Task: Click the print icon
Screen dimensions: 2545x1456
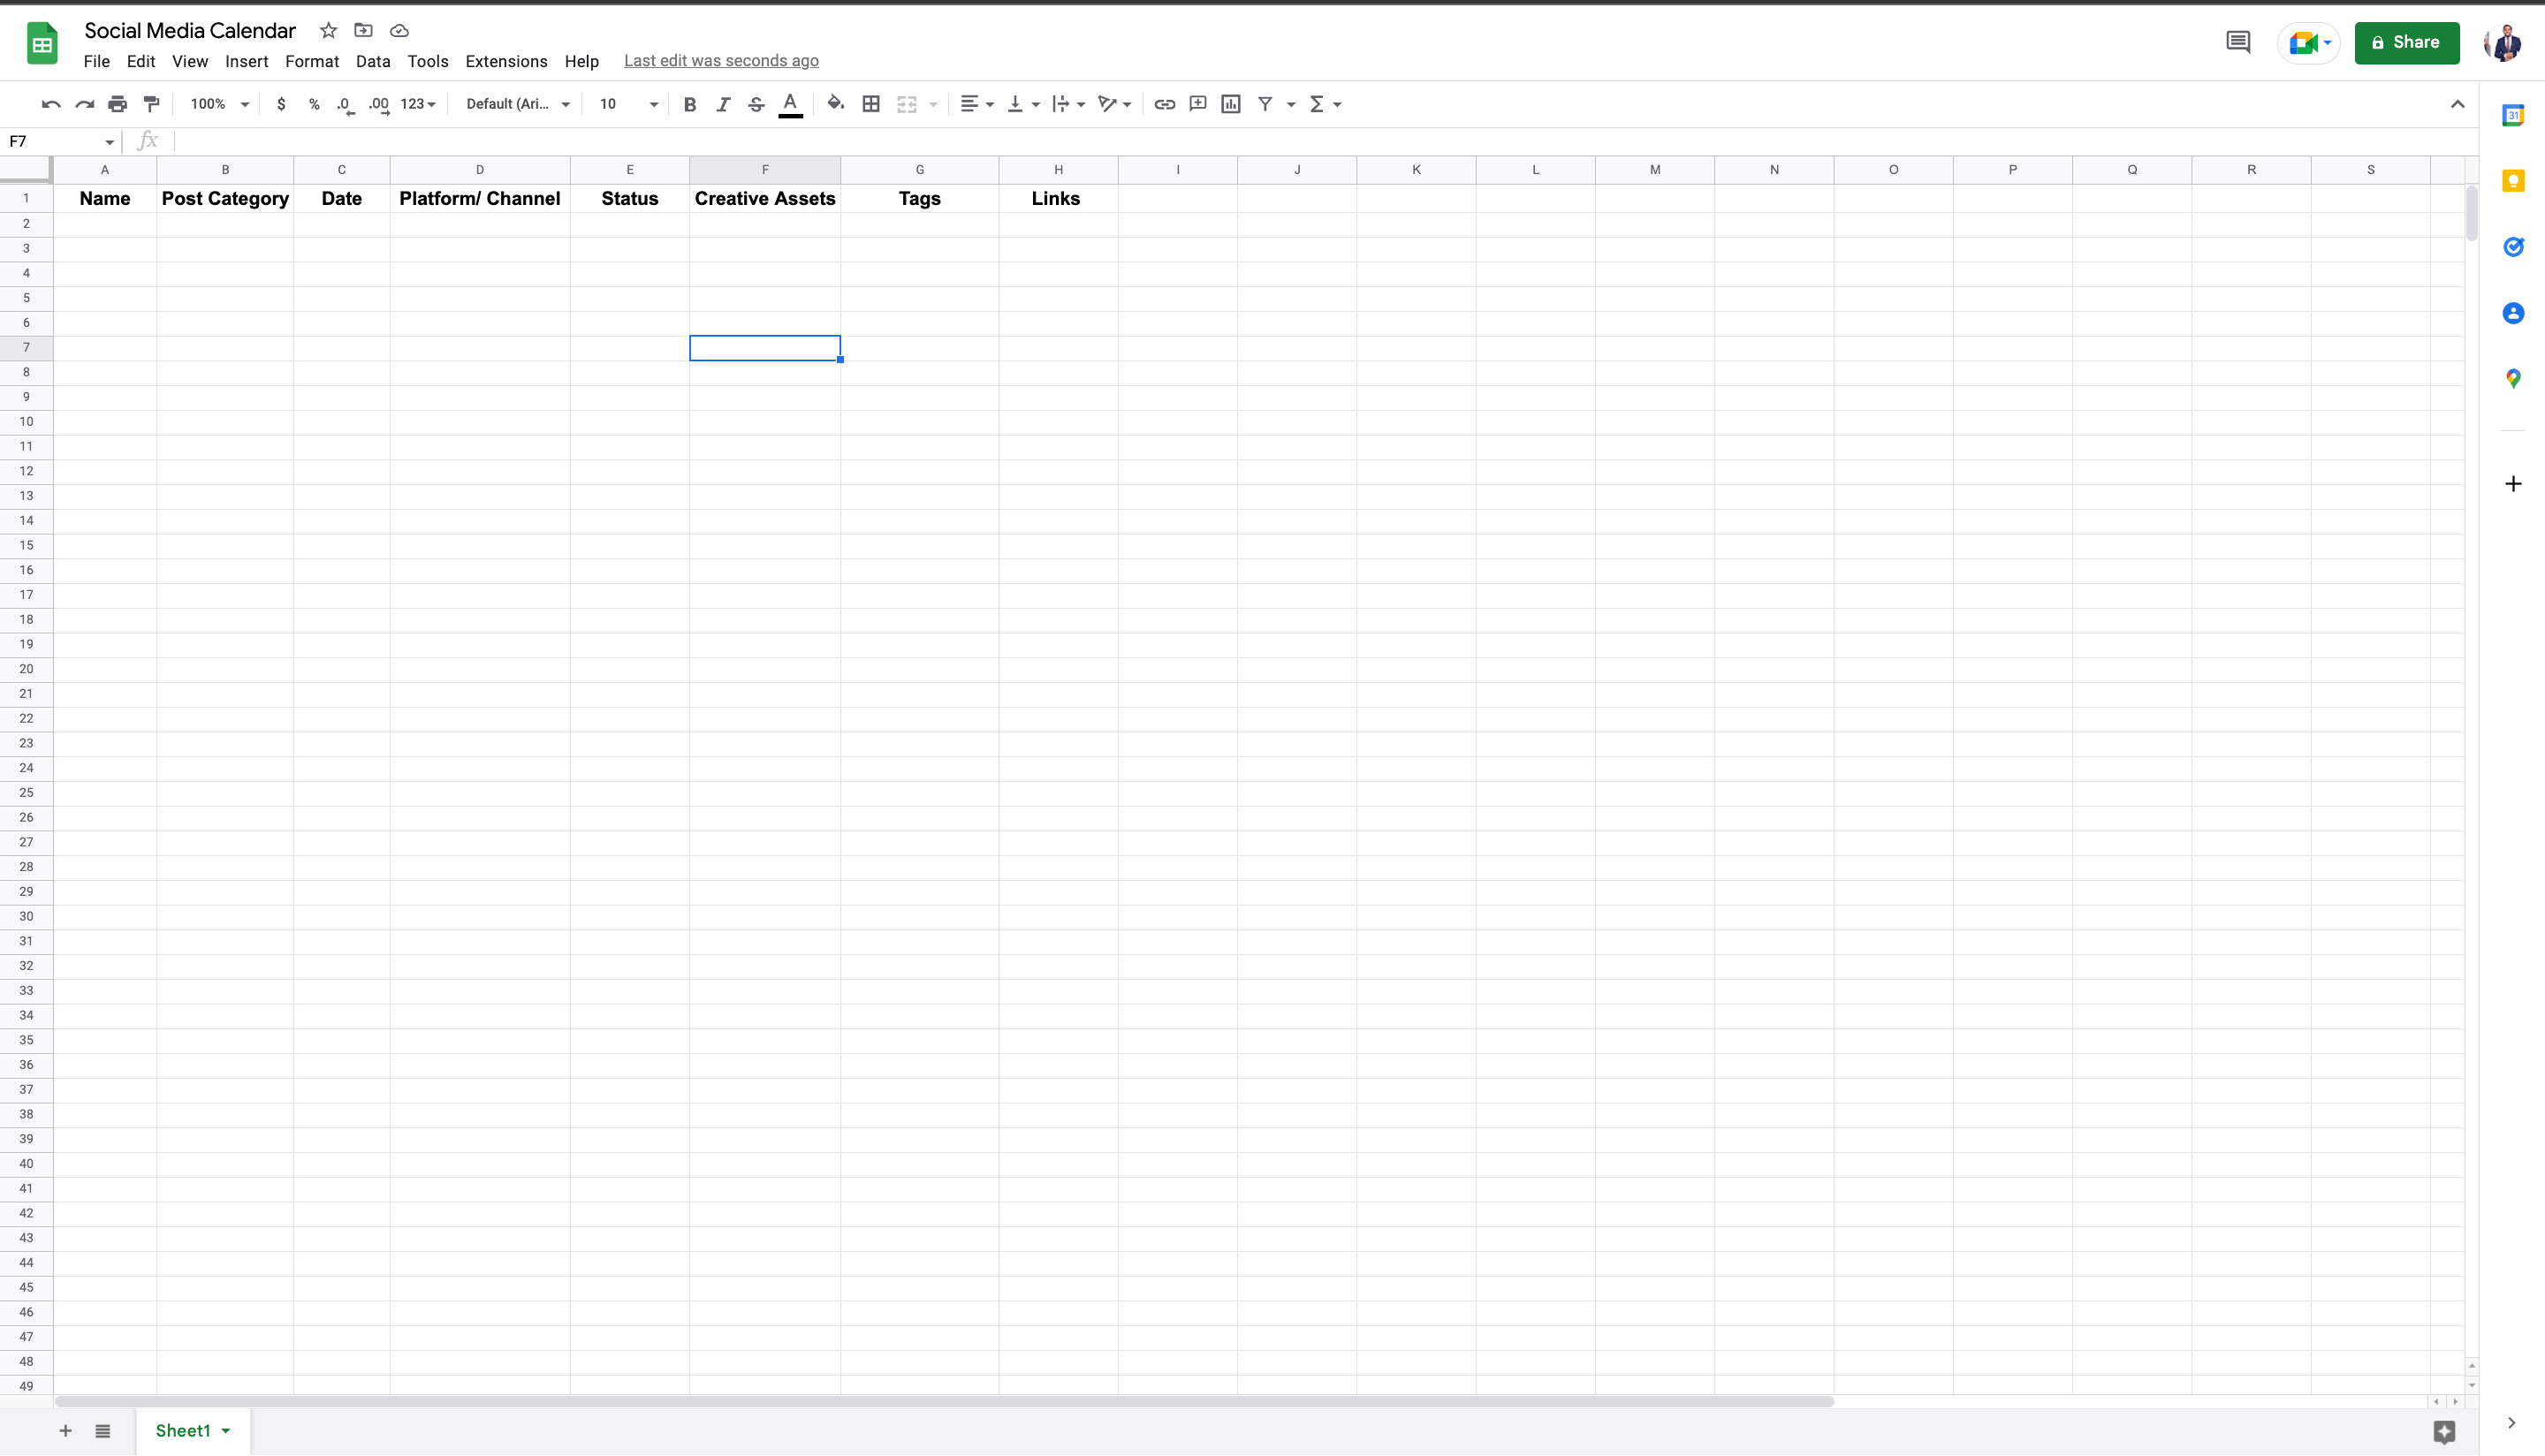Action: [x=118, y=104]
